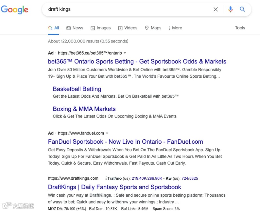Click the https://www.draftkings.com URL text
Screen dimensions: 260x211
(73, 178)
